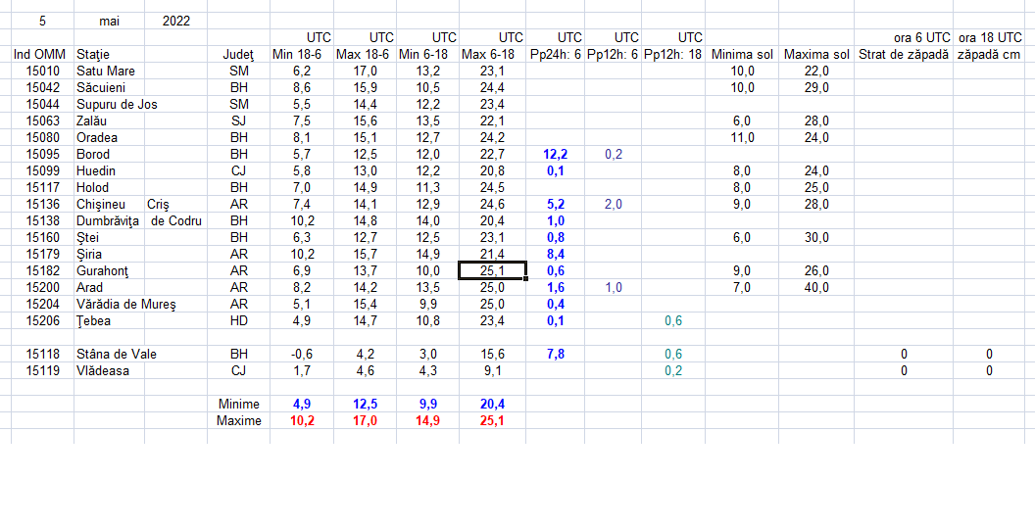Select Stâna de Vale Pp24h value '7,8'
Image resolution: width=1035 pixels, height=529 pixels.
coord(555,355)
